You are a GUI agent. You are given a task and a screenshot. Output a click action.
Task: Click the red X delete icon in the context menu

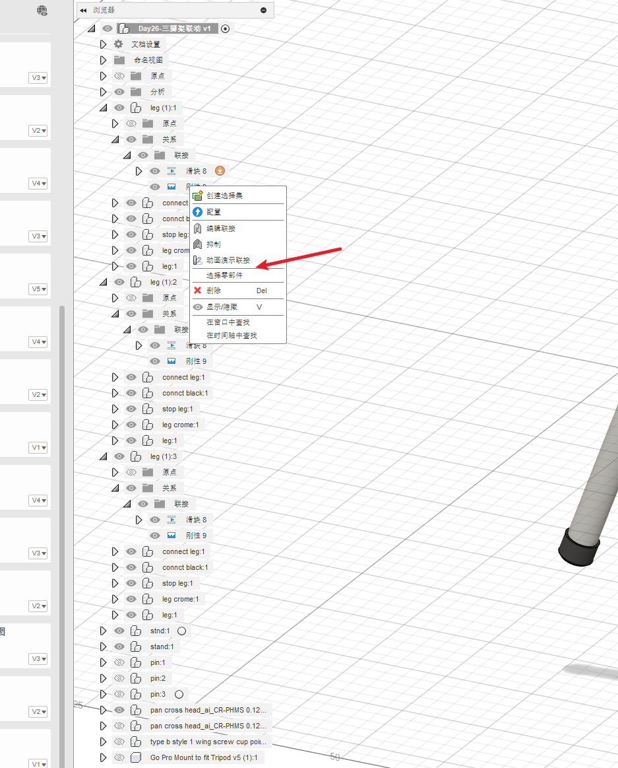197,291
